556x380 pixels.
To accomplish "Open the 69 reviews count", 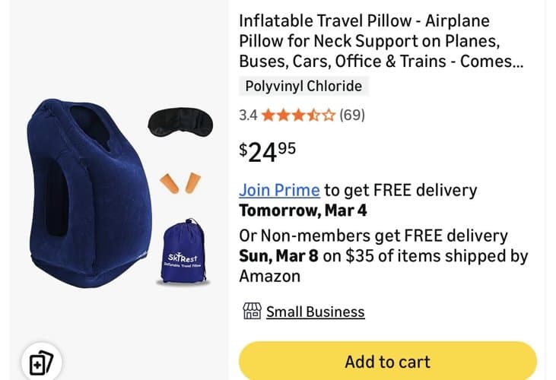I will tap(351, 115).
